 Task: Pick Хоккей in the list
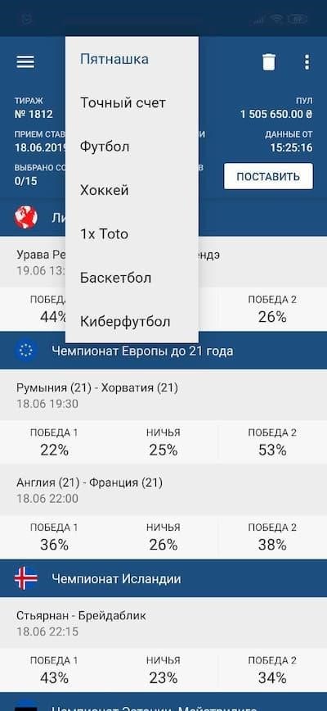click(x=132, y=190)
